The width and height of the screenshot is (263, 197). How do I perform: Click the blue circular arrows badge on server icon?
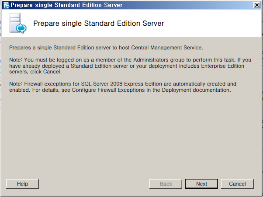click(x=21, y=28)
